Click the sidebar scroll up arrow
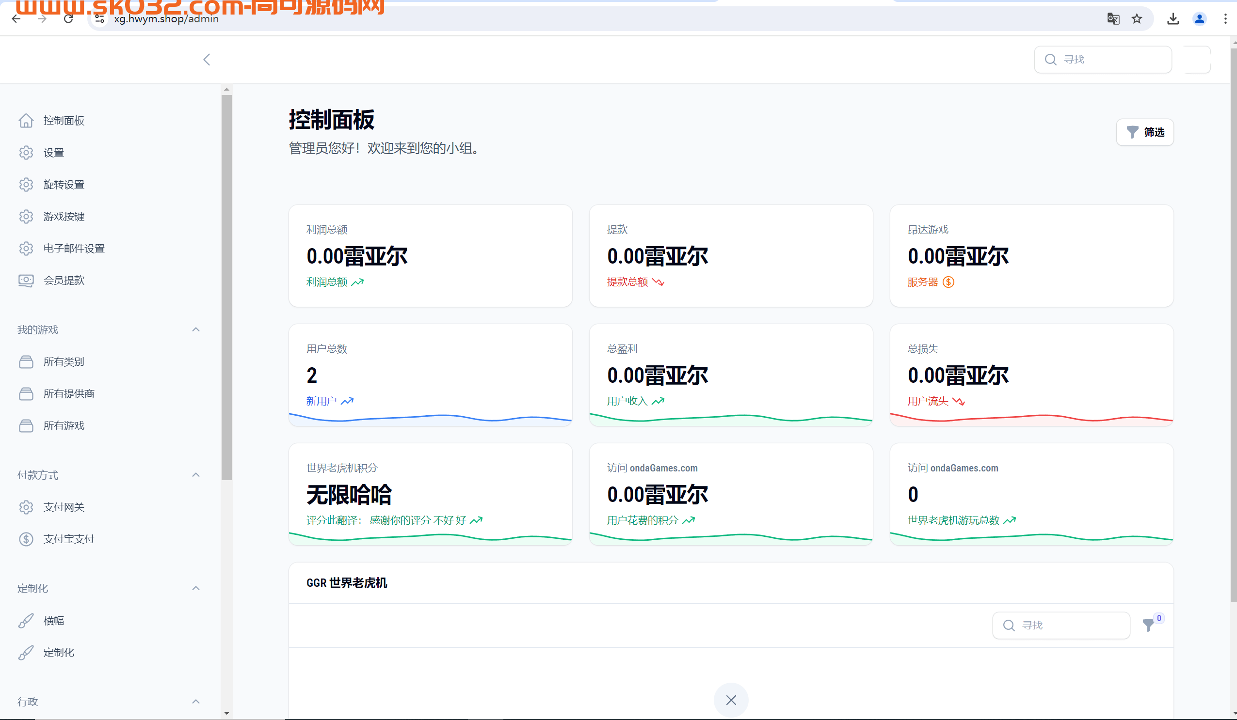This screenshot has width=1237, height=720. (x=226, y=89)
